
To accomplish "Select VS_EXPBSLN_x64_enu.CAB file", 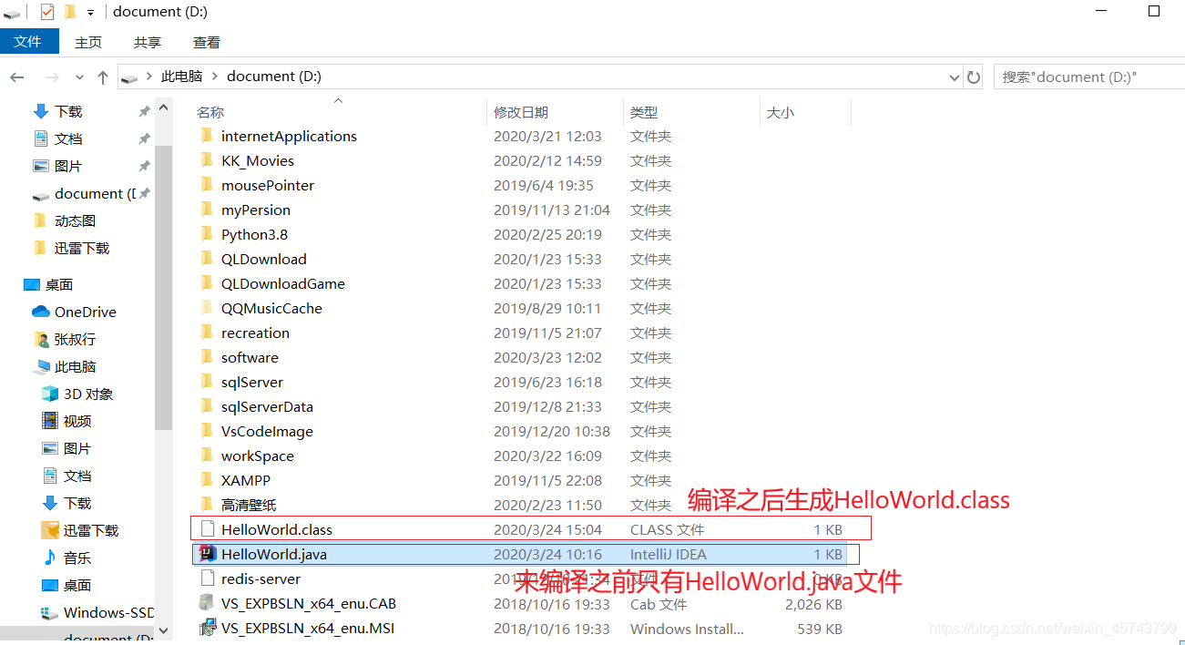I will (x=308, y=604).
